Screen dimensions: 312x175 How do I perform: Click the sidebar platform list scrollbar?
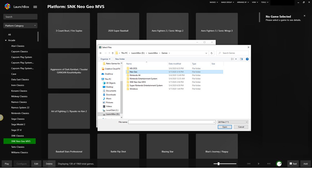(38, 36)
